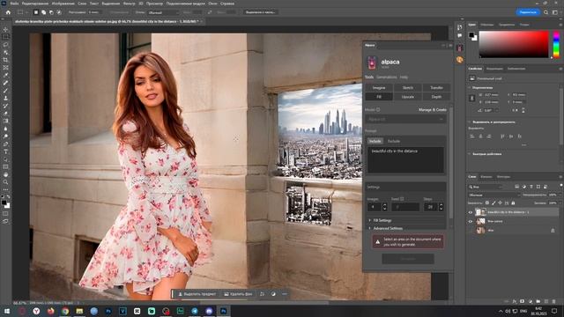Switch to Exclude prompt tab

click(x=394, y=141)
